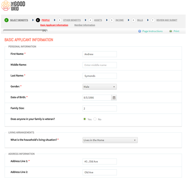Click the Living Arrangements section label
The height and width of the screenshot is (182, 186).
pyautogui.click(x=21, y=132)
